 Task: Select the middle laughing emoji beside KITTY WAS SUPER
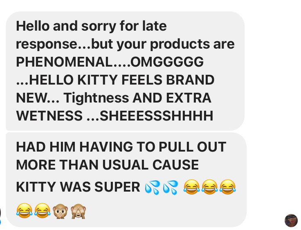click(210, 187)
